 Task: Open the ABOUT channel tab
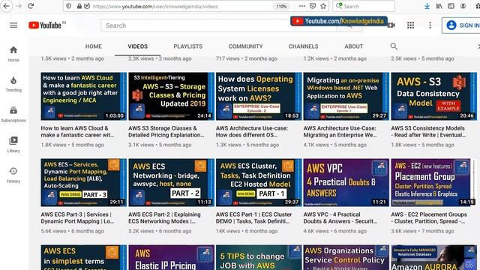tap(353, 46)
